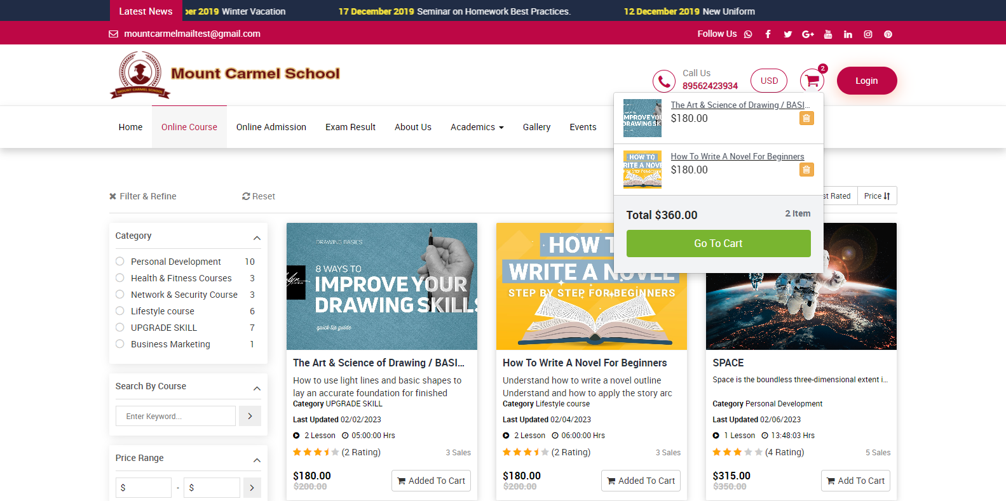Select Lifestyle course category filter
Image resolution: width=1006 pixels, height=501 pixels.
[120, 311]
